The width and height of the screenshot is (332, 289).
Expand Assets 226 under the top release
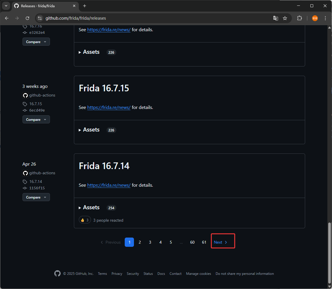pos(97,52)
